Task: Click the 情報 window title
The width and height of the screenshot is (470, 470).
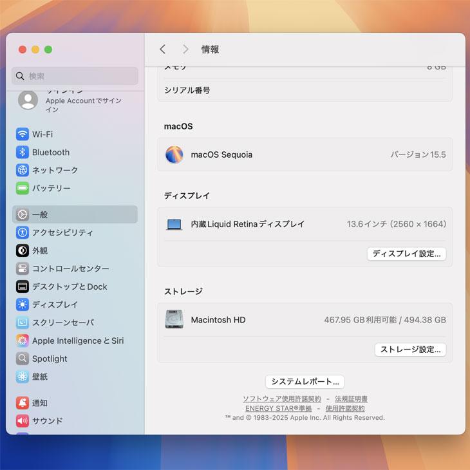Action: point(210,50)
